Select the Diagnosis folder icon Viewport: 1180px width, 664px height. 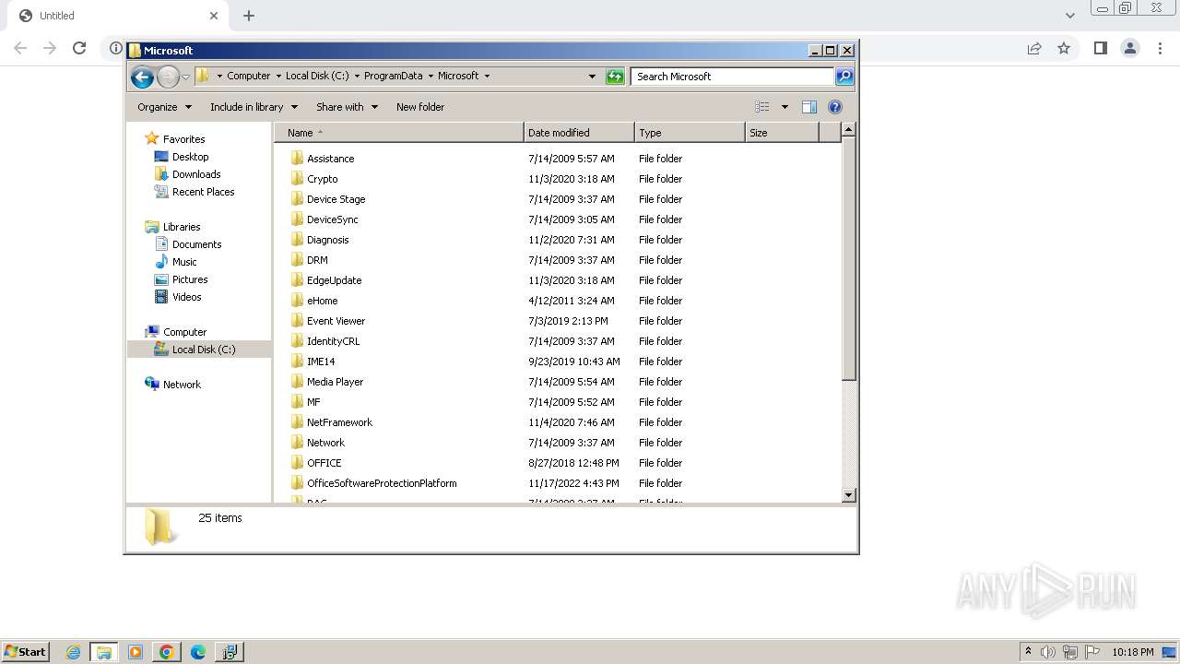tap(297, 240)
